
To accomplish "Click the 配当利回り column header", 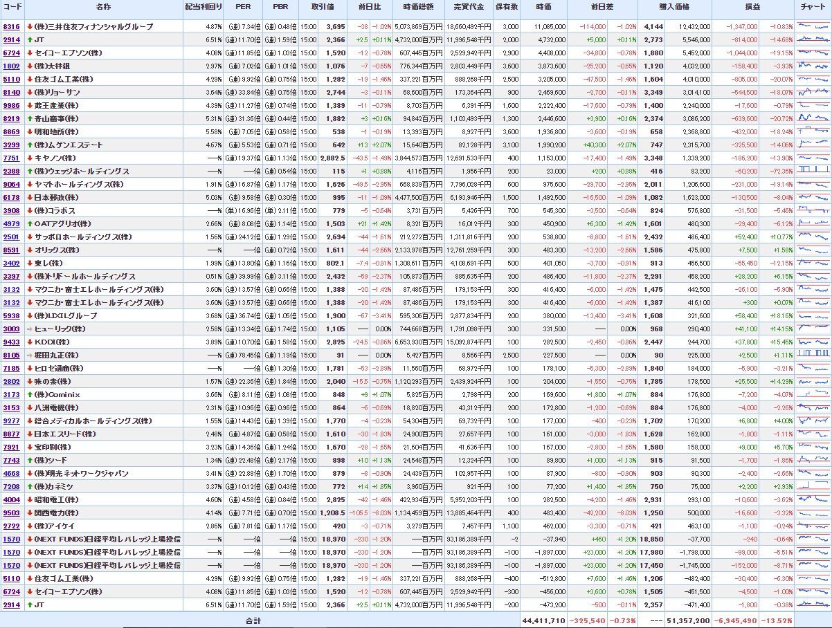I will click(x=204, y=6).
